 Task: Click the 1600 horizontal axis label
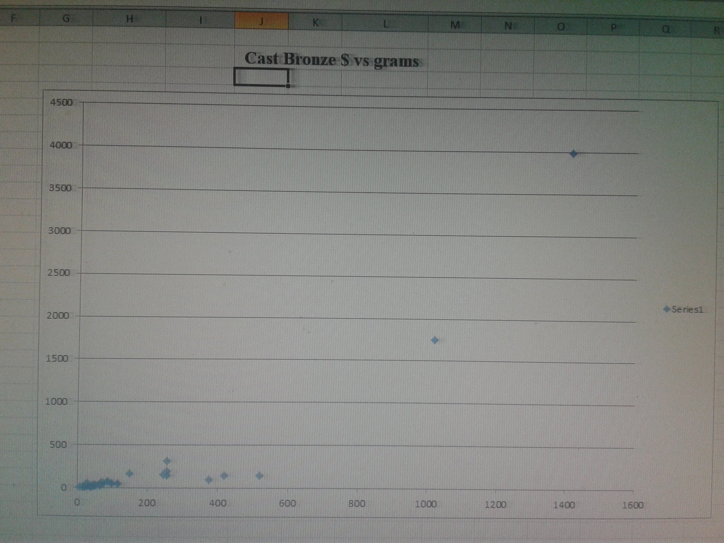[632, 505]
